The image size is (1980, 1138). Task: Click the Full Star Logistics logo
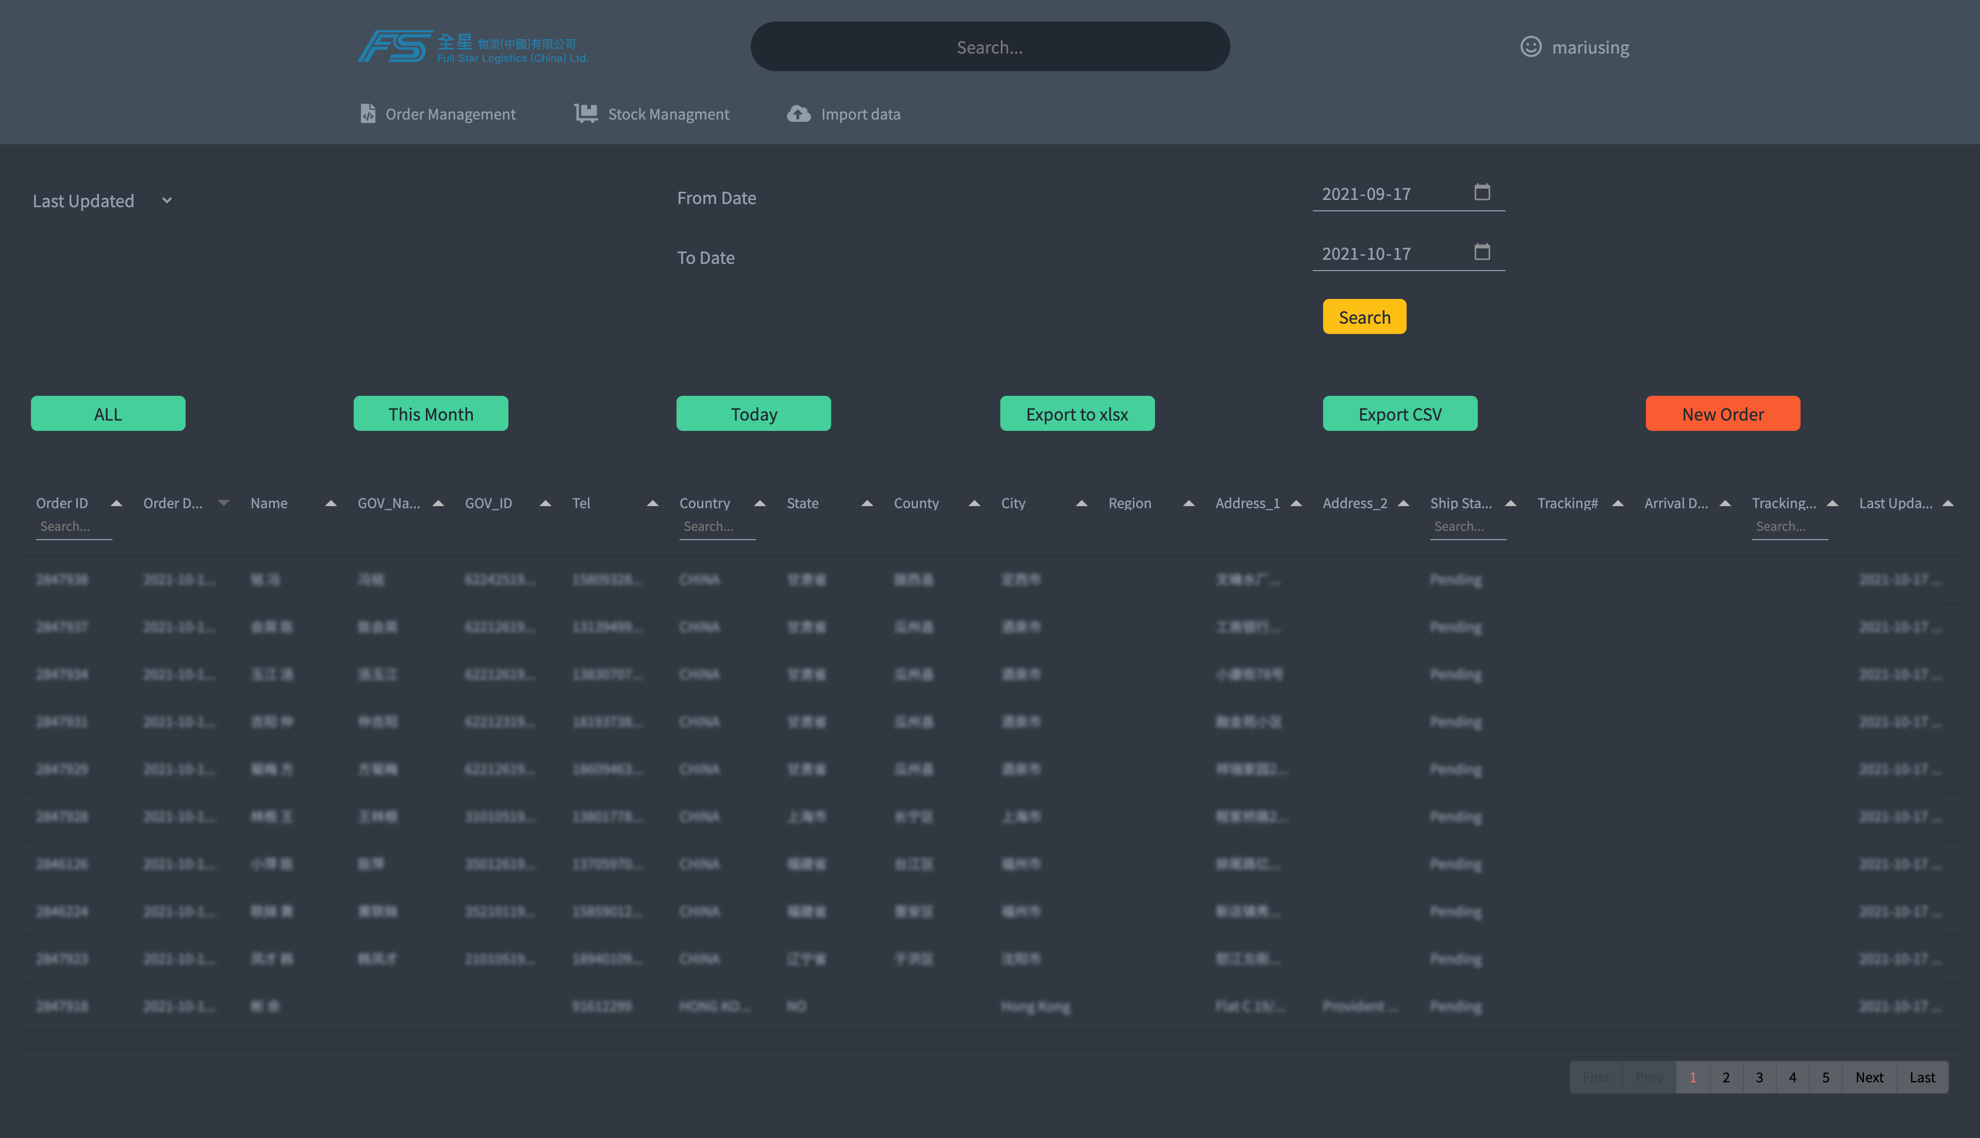point(472,47)
